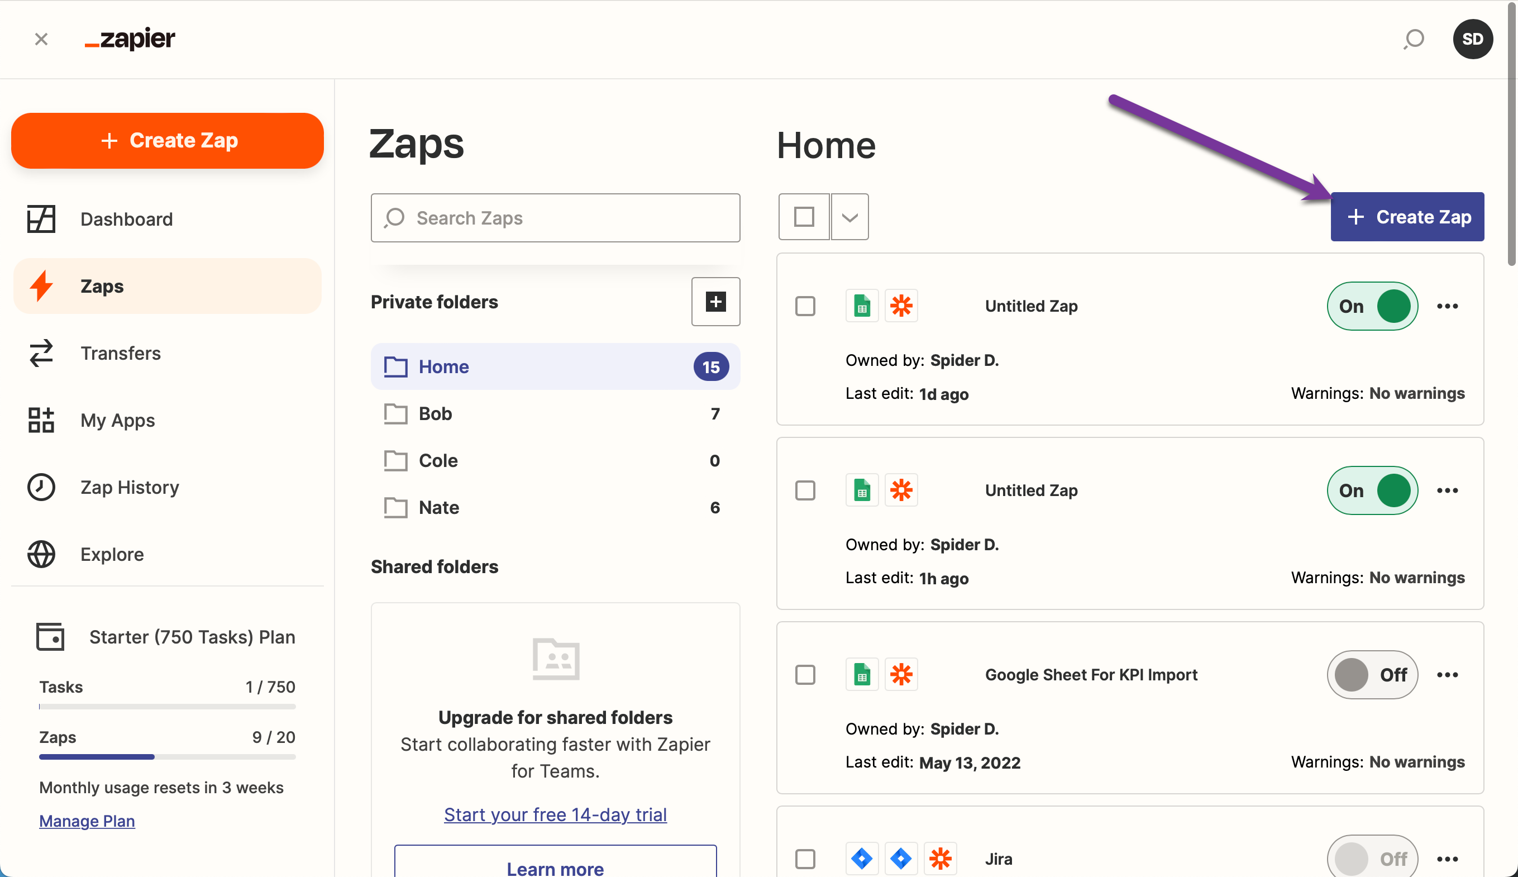Click the Cole folder icon
1518x877 pixels.
[x=395, y=460]
